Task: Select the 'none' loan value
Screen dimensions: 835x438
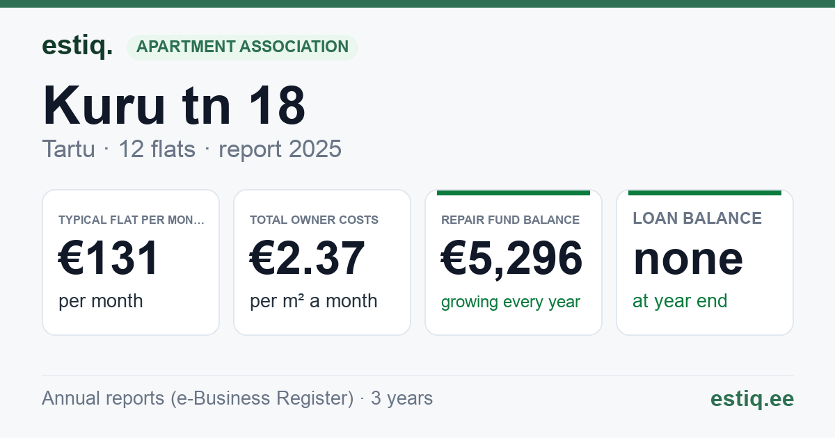Action: 688,258
